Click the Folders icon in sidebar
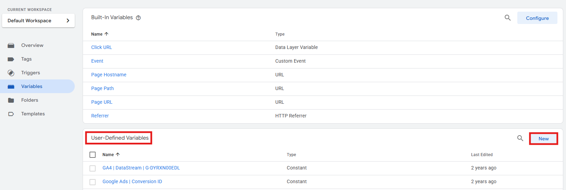This screenshot has width=566, height=190. coord(11,100)
